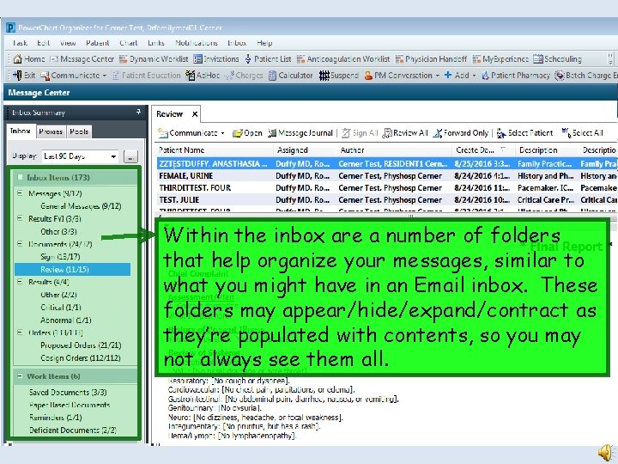Open Communicate dropdown in Review tab

223,133
